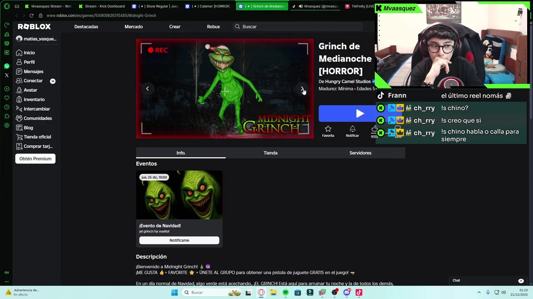Open Destacadas in Roblox top menu
The image size is (533, 299).
tap(86, 27)
